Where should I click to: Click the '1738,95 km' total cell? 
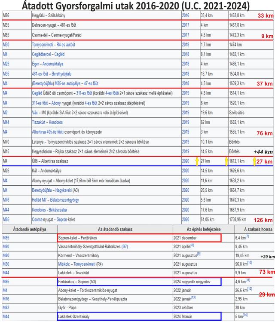point(251,219)
